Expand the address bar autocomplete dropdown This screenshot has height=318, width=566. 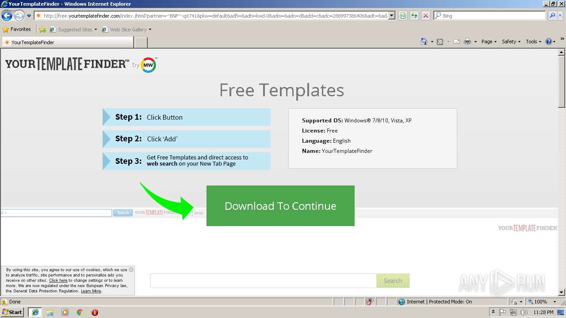tap(392, 16)
